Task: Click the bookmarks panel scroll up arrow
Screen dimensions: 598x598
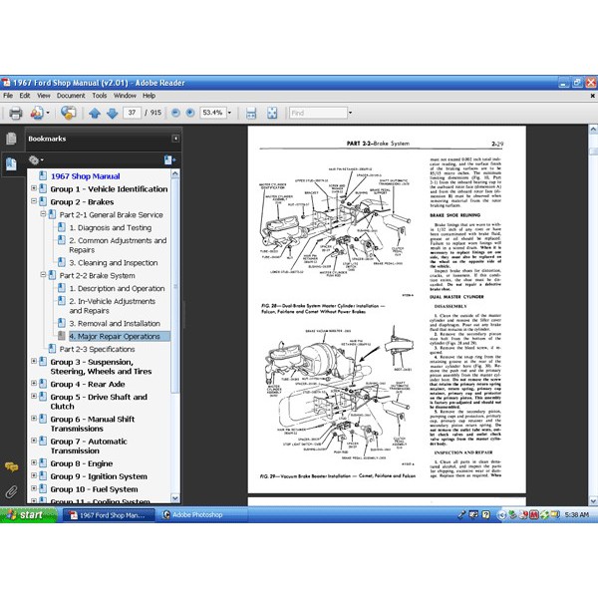Action: 175,173
